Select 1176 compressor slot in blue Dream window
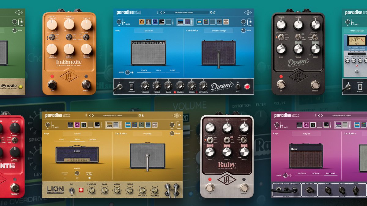367x206 pixels. coord(199,22)
